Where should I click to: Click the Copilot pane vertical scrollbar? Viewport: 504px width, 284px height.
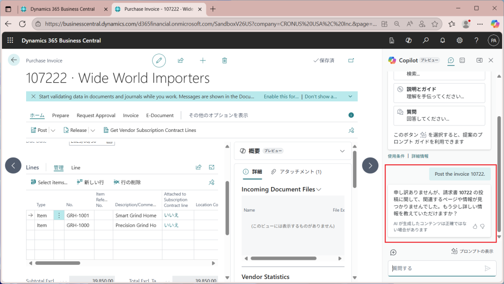tap(499, 173)
